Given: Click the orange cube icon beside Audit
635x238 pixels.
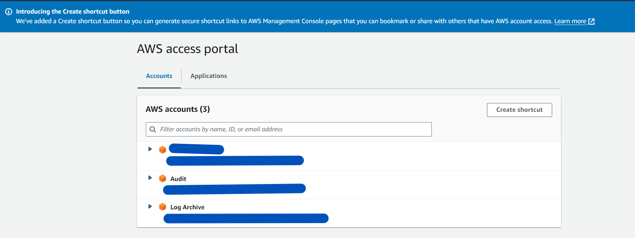Looking at the screenshot, I should 162,178.
